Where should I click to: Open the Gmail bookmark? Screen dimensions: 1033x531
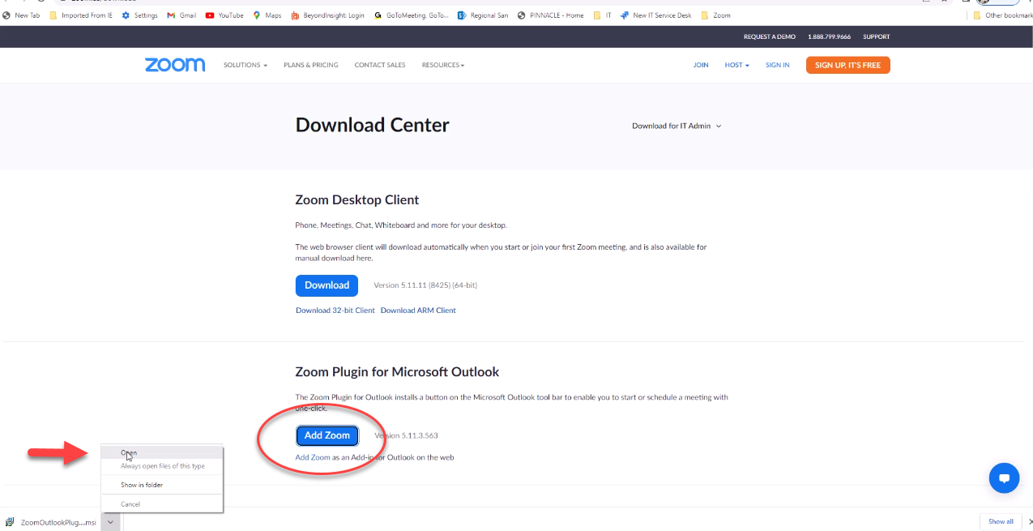click(181, 15)
